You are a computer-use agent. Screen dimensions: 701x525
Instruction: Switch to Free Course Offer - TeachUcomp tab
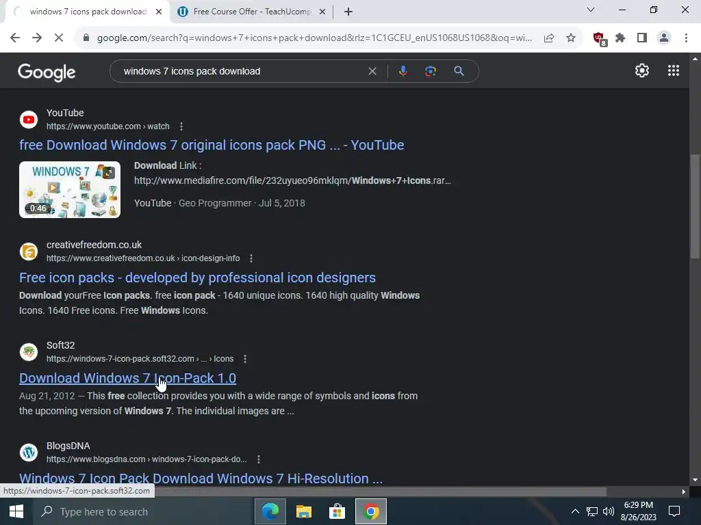tap(251, 12)
